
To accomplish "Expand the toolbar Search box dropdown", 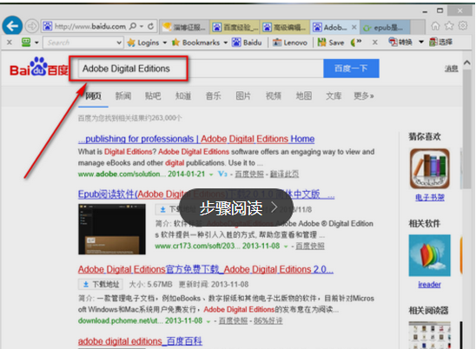I will click(119, 43).
